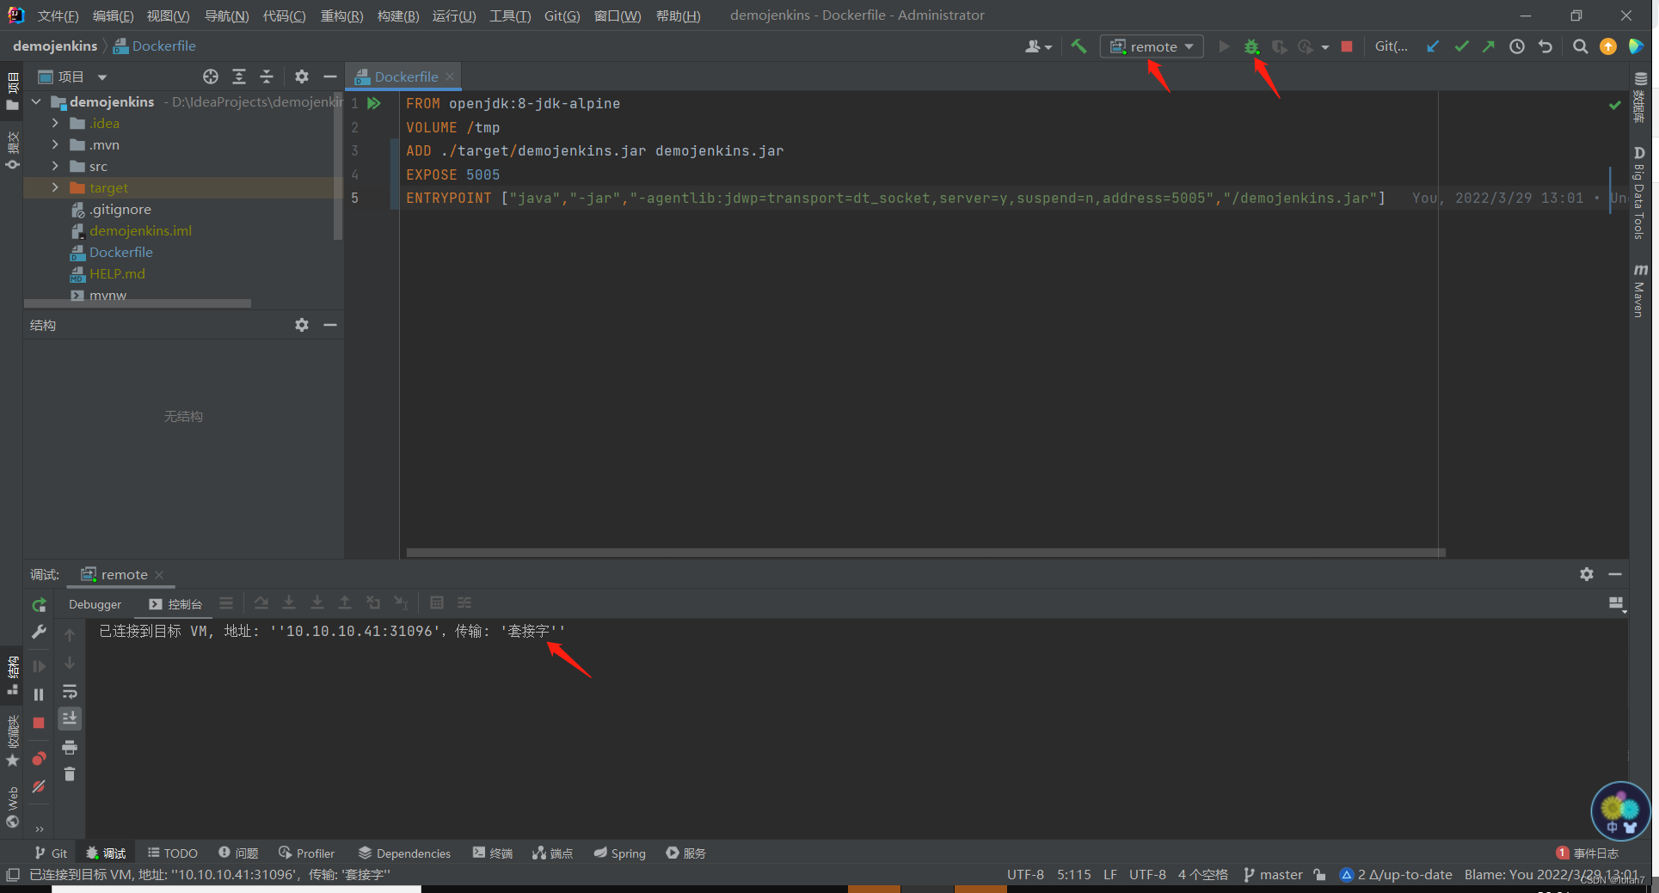Select demojenkins.iml file
Image resolution: width=1659 pixels, height=893 pixels.
140,230
